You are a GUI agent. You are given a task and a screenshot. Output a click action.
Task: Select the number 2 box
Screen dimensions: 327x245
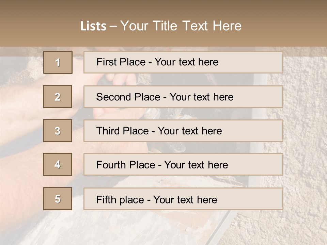tap(58, 97)
